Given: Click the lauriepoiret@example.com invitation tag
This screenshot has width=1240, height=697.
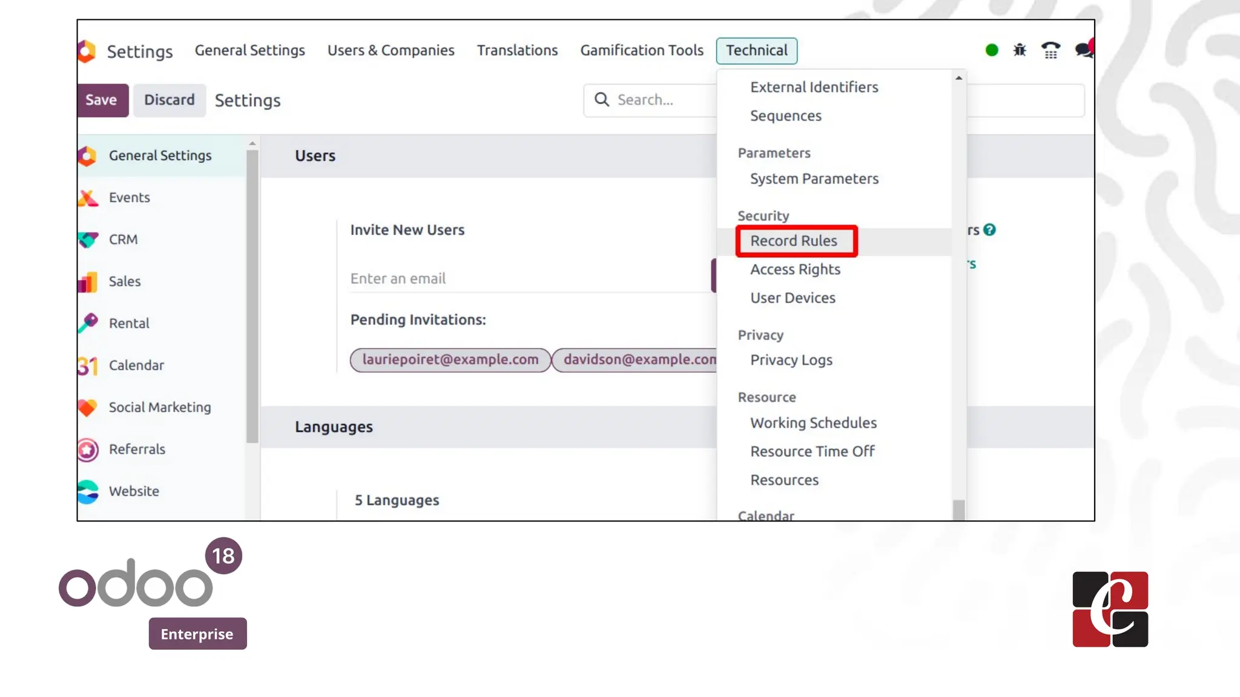Looking at the screenshot, I should pyautogui.click(x=450, y=359).
